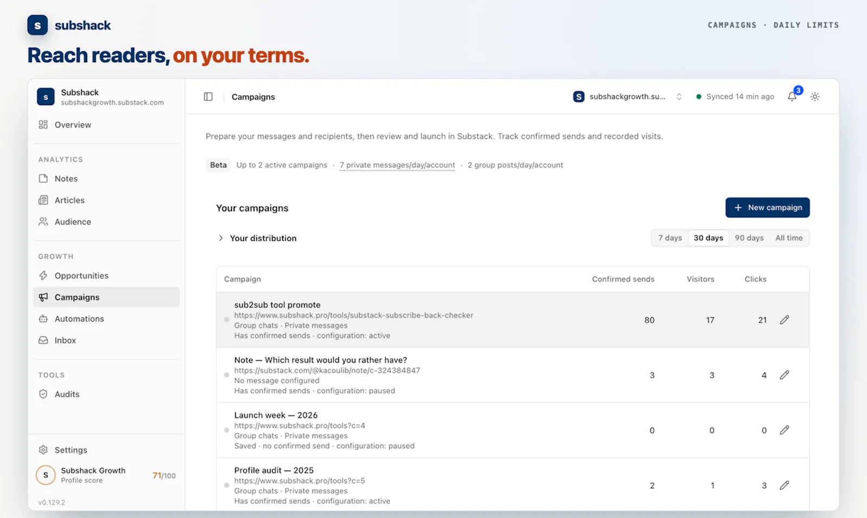Open the Overview page icon in sidebar
Viewport: 867px width, 518px height.
coord(43,124)
